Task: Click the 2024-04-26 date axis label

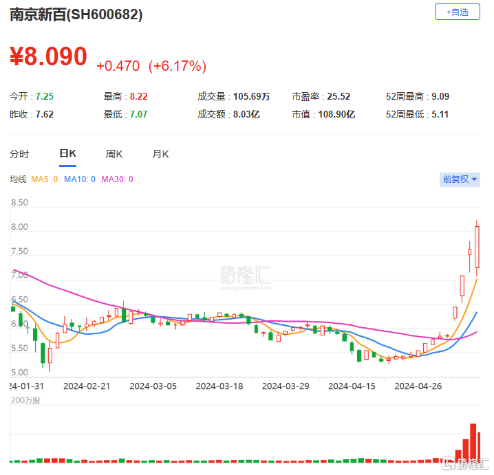Action: tap(418, 386)
